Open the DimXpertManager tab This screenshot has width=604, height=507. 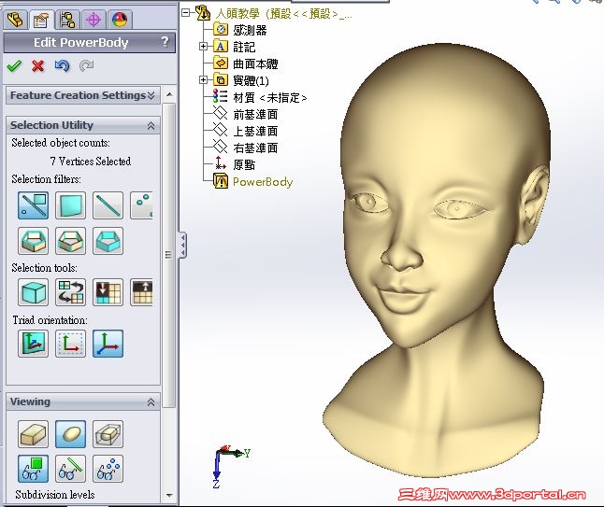click(93, 20)
